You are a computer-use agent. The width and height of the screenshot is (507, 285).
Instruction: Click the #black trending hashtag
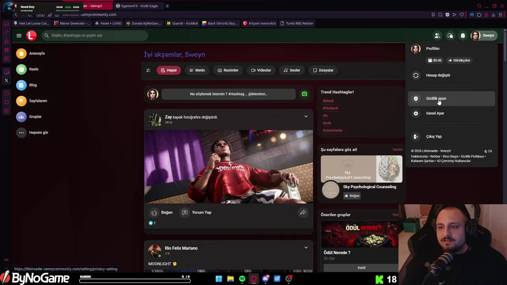click(x=328, y=101)
